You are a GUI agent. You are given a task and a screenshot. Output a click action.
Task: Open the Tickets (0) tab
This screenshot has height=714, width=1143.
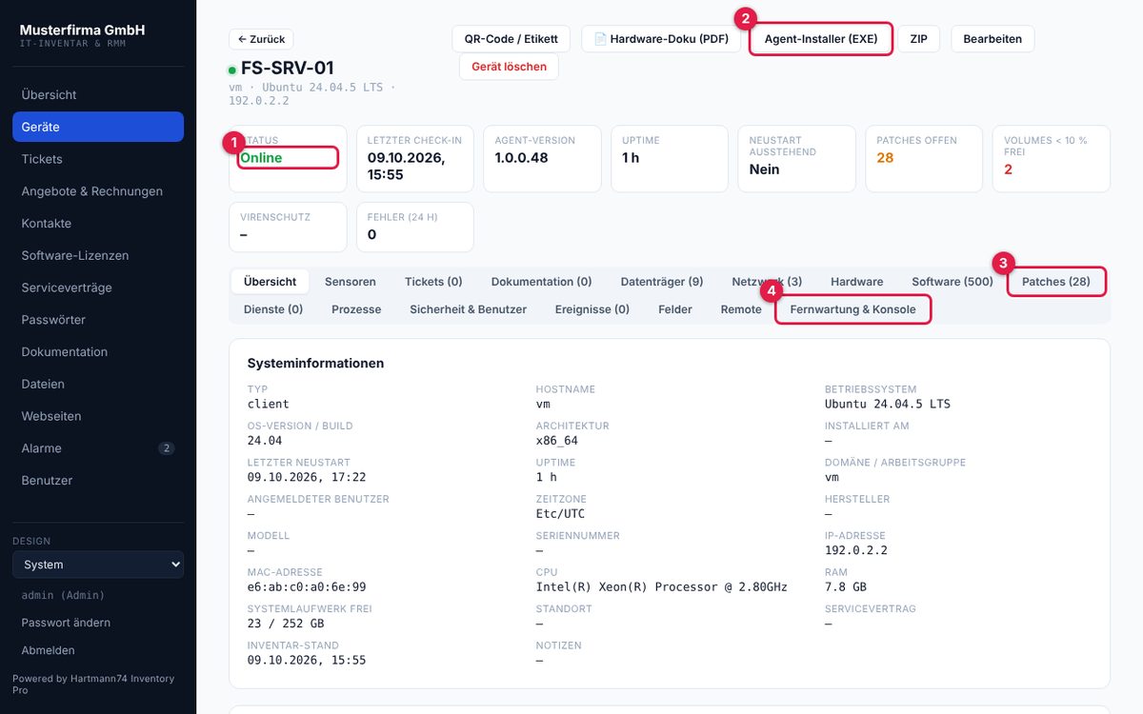[x=433, y=282]
